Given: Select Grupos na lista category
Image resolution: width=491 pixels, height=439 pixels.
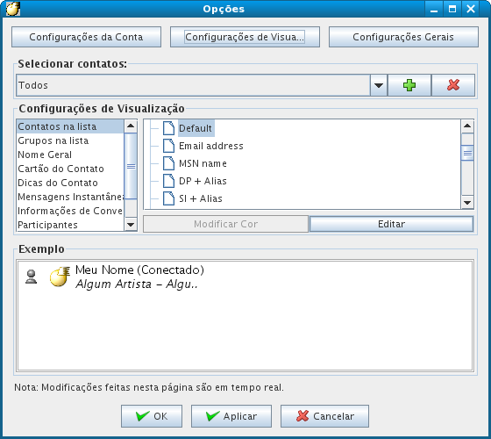Looking at the screenshot, I should tap(70, 140).
